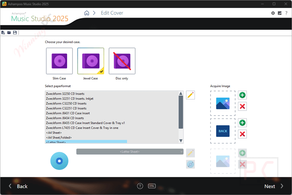Open project folder toolbar icon

pos(9,33)
